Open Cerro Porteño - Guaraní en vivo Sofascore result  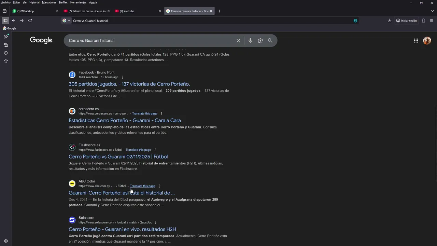(x=122, y=229)
